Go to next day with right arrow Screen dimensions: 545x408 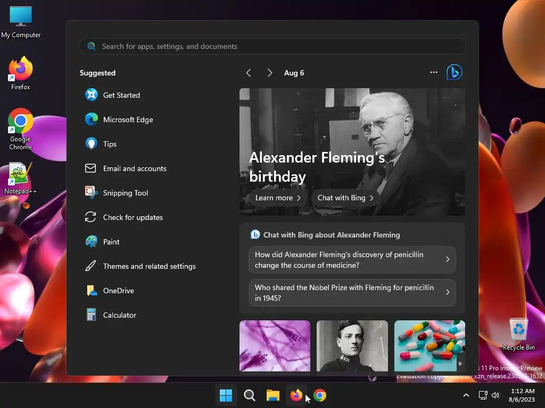(270, 73)
